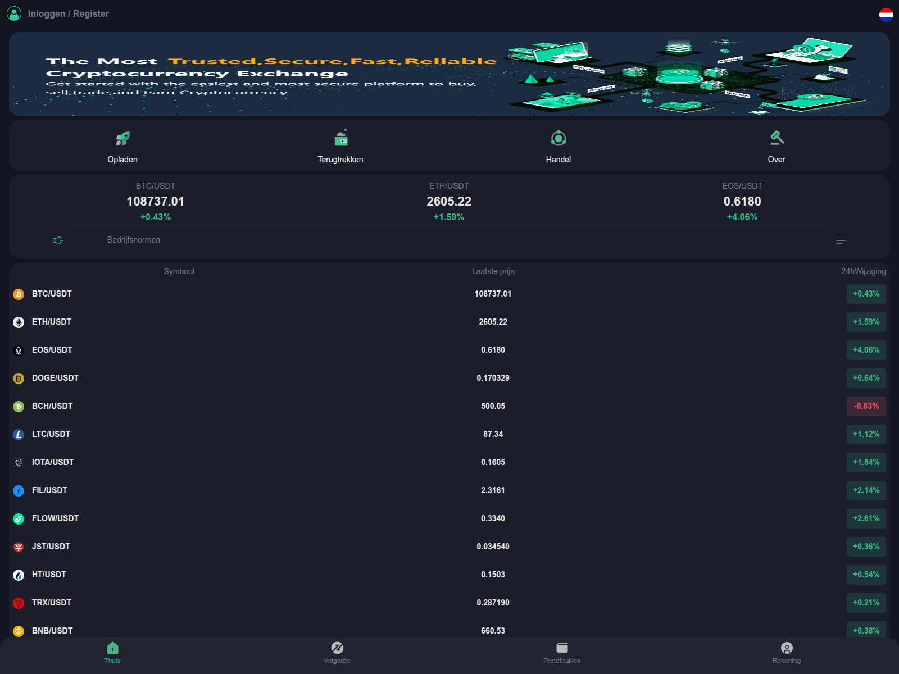899x674 pixels.
Task: Select the FIL/USDT row label
Action: click(49, 490)
